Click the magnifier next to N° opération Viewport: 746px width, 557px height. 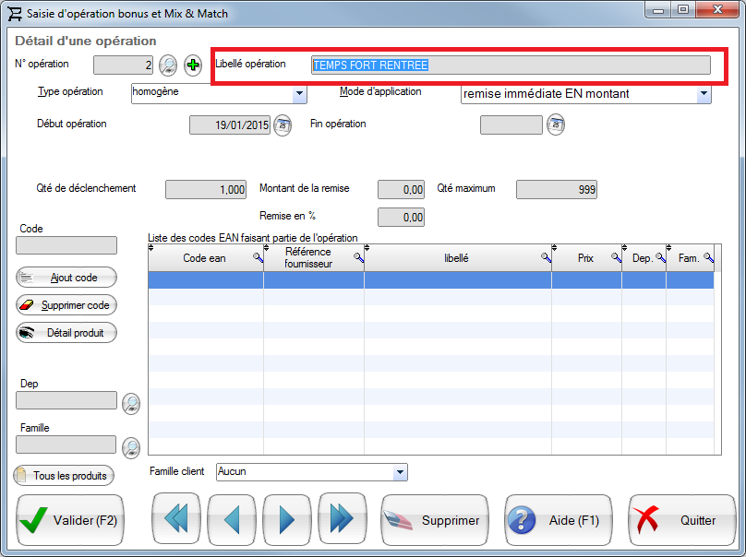(x=168, y=65)
